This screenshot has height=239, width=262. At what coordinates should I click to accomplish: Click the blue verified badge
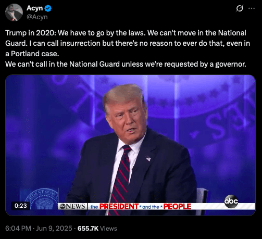coord(48,8)
